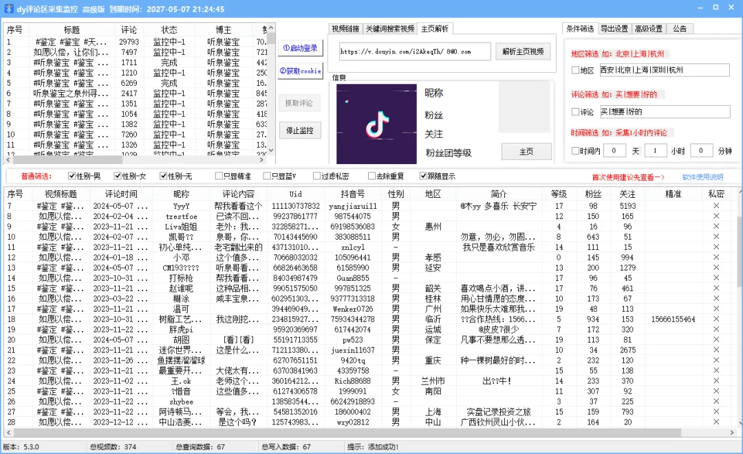
Task: Enable the 过滤私密 checkbox
Action: pyautogui.click(x=316, y=176)
